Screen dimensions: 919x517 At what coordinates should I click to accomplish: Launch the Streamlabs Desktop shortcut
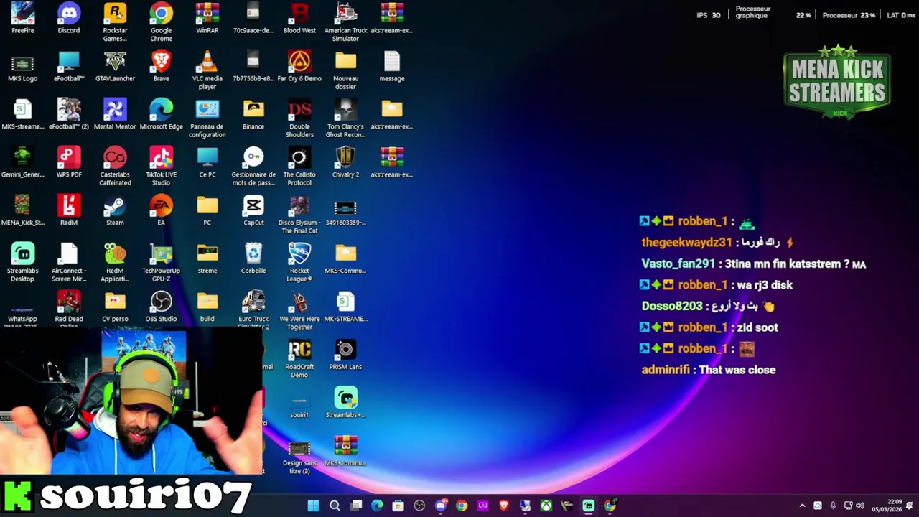(22, 262)
